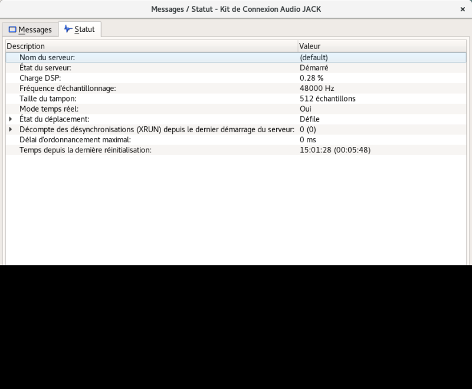Select the 'Charge DSP:' row

235,78
